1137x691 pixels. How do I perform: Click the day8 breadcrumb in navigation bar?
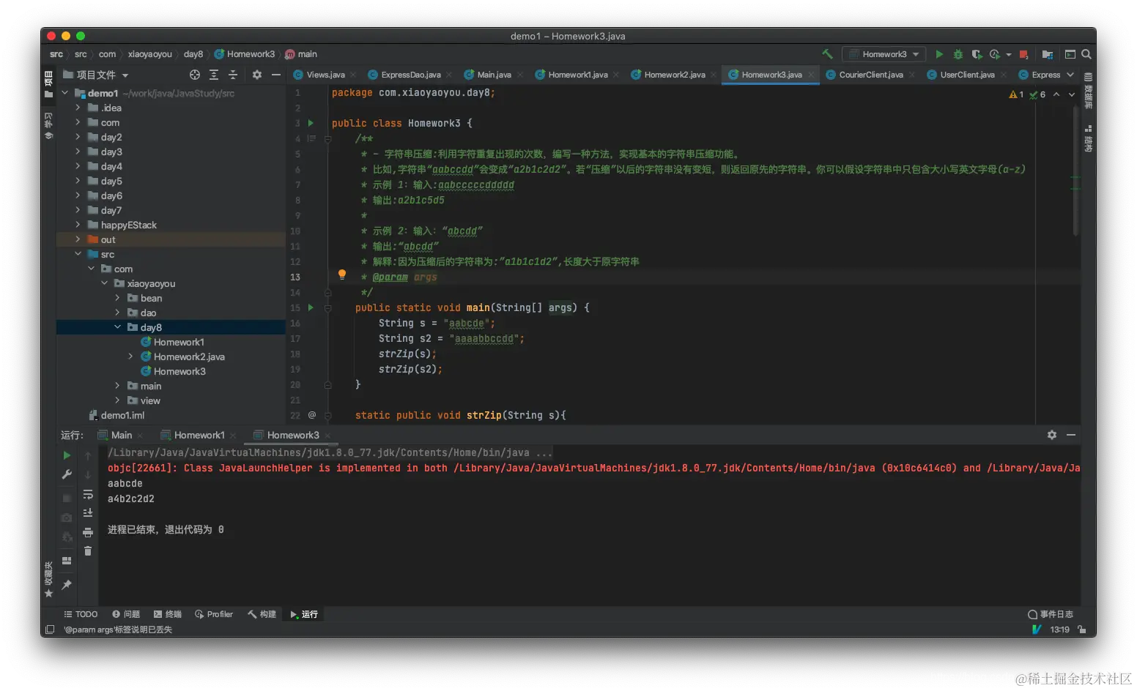coord(193,54)
